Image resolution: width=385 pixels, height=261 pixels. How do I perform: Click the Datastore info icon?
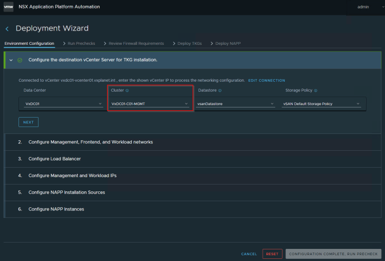(x=219, y=90)
